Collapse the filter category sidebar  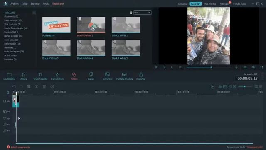[x=34, y=13]
